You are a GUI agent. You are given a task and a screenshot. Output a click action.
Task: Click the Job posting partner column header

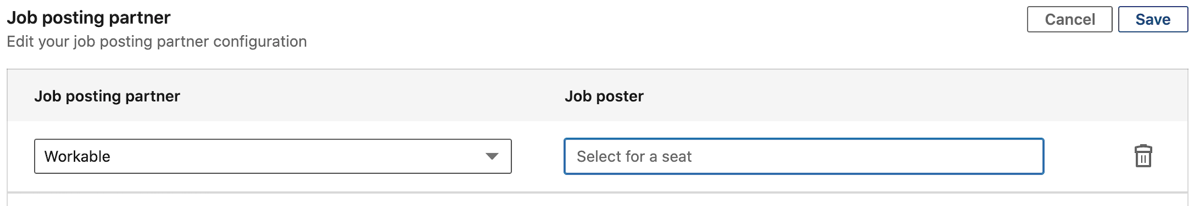click(x=107, y=96)
